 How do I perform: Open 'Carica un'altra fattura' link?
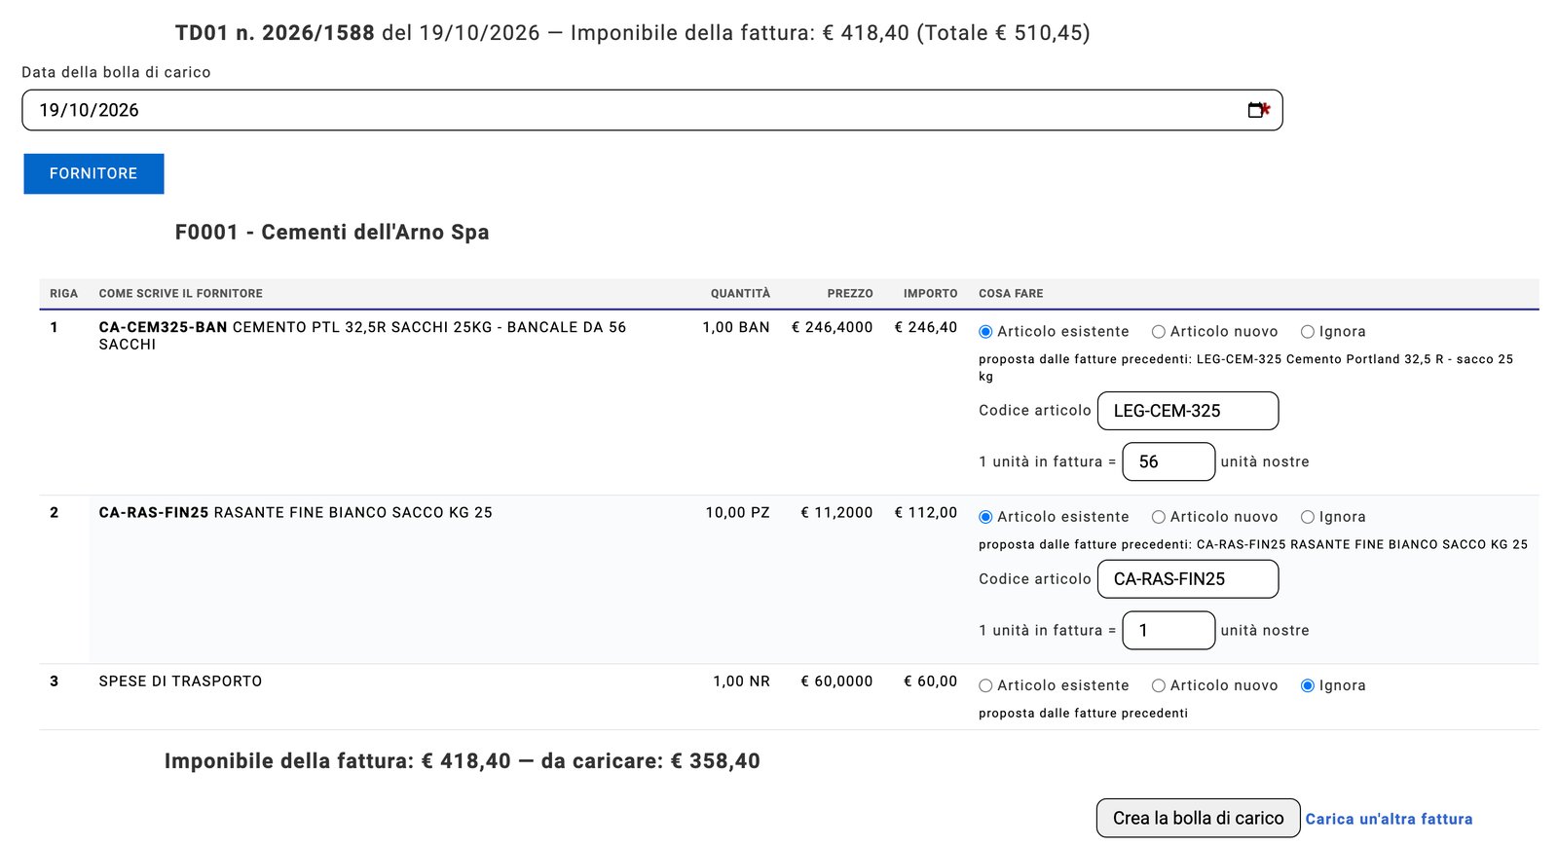pos(1389,819)
